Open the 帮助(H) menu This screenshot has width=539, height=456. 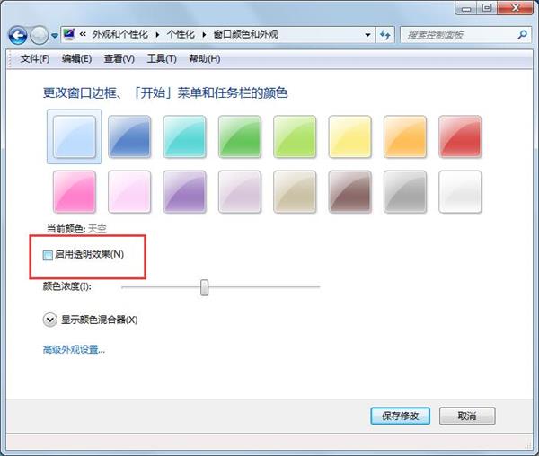coord(205,58)
